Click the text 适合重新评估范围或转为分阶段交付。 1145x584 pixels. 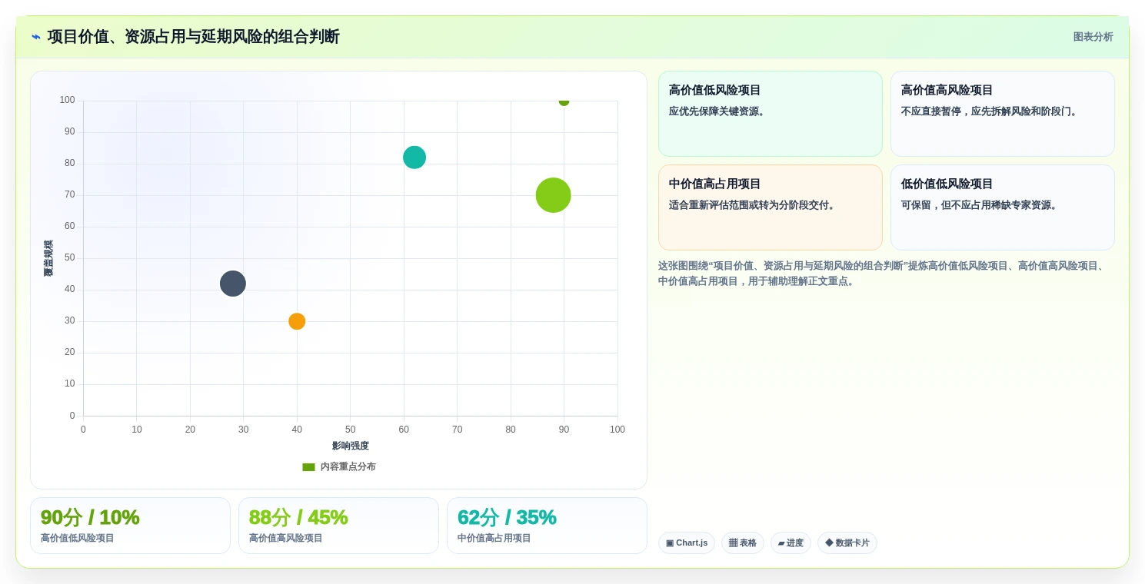(754, 205)
